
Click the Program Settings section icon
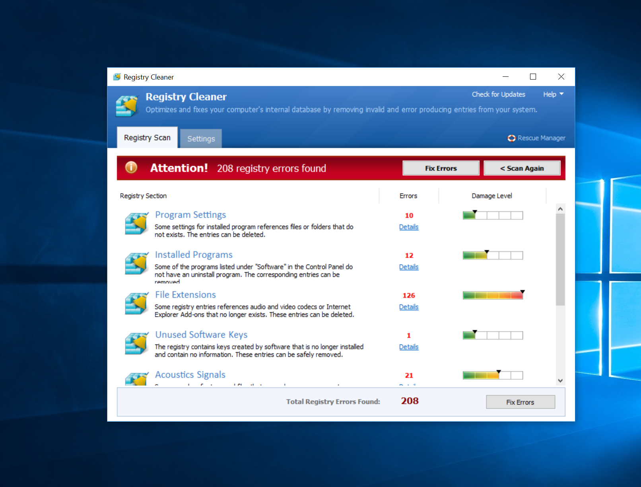pyautogui.click(x=136, y=224)
